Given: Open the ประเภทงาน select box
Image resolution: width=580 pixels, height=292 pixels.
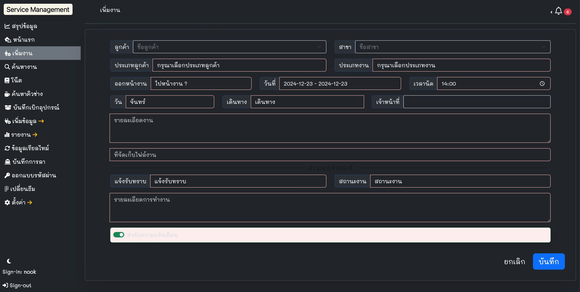Looking at the screenshot, I should click(461, 65).
